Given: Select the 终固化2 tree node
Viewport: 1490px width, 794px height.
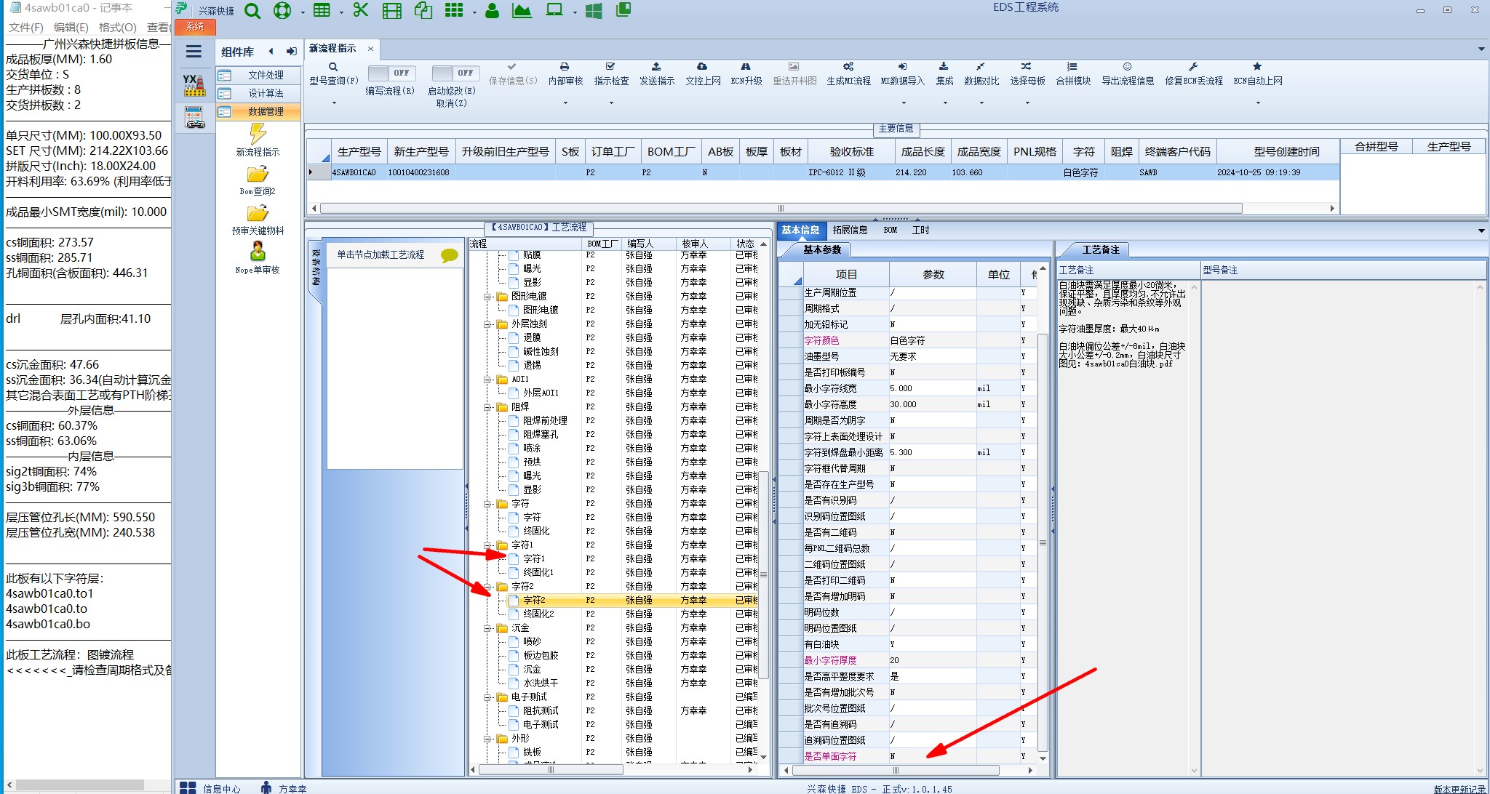Looking at the screenshot, I should point(538,614).
